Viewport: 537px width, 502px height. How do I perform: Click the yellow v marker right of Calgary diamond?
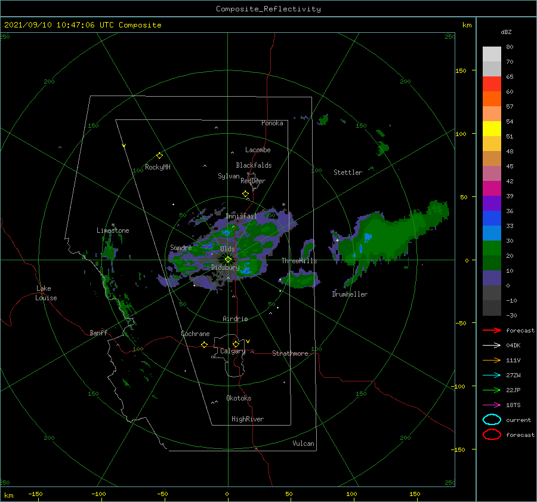(248, 341)
